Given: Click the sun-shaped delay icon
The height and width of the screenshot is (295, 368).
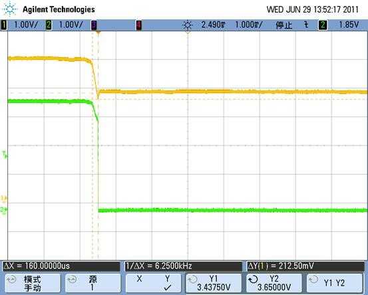Looking at the screenshot, I should (x=188, y=25).
